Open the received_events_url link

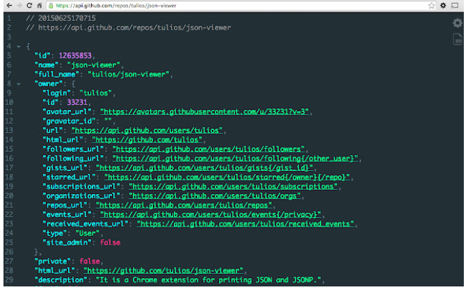[245, 224]
